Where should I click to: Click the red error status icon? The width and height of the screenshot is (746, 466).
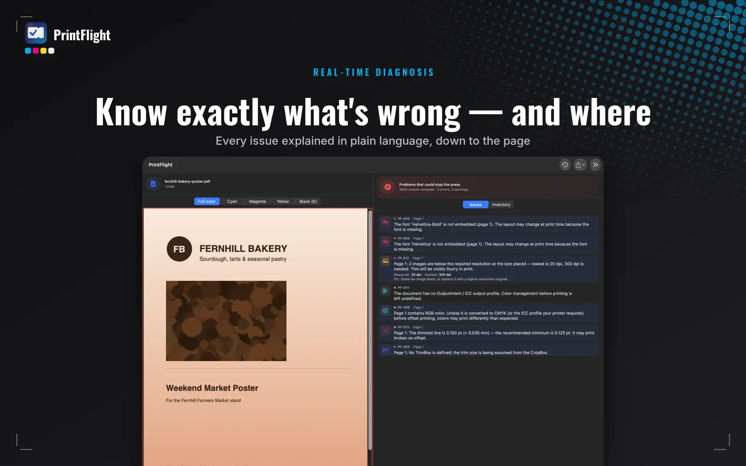point(387,187)
